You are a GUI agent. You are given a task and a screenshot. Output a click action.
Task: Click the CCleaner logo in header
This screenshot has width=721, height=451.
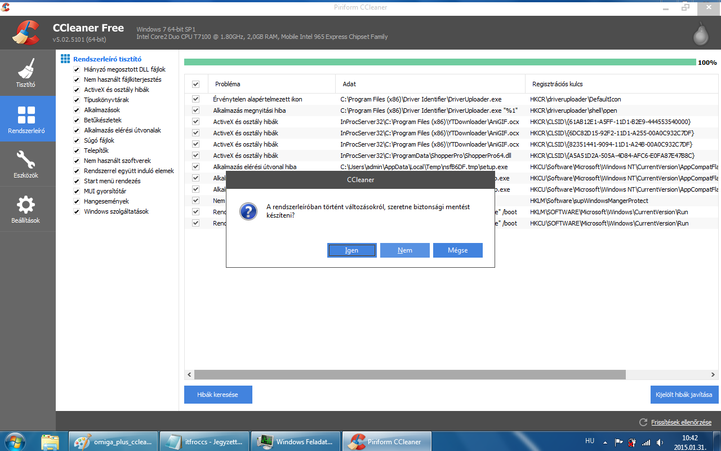coord(26,33)
